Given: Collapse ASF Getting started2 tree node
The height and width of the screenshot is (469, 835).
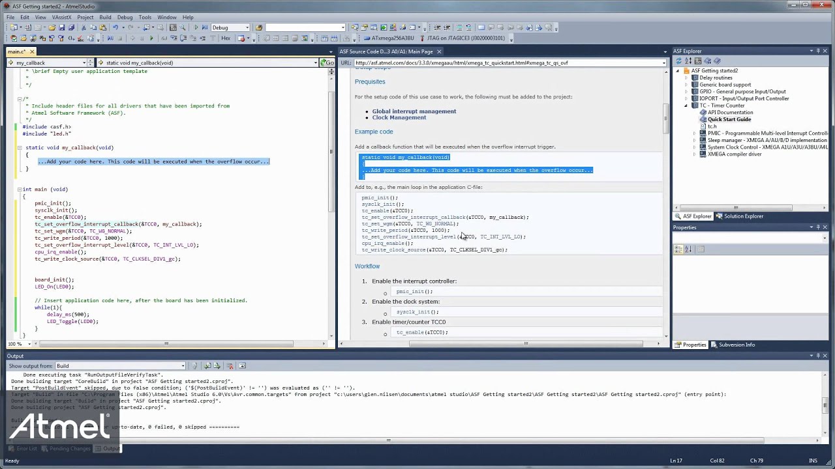Looking at the screenshot, I should click(x=678, y=70).
